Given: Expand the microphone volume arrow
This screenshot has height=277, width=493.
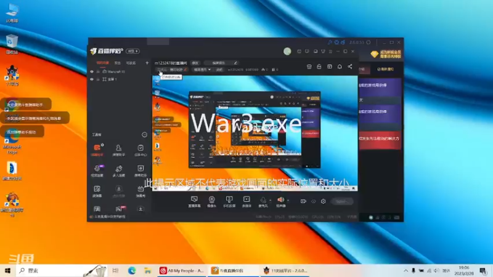Looking at the screenshot, I should (x=271, y=200).
